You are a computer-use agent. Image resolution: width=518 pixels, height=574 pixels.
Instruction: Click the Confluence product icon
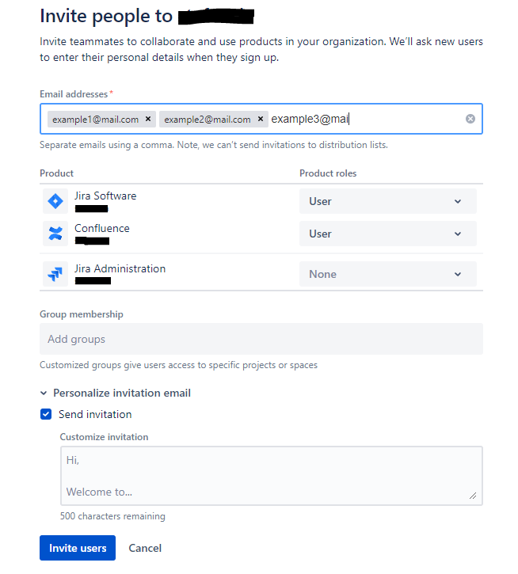coord(55,234)
